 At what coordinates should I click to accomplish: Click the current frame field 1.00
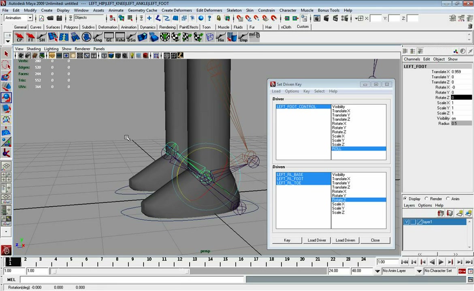coord(387,262)
